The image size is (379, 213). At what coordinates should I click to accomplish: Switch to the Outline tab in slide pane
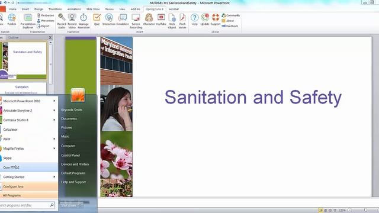(13, 37)
